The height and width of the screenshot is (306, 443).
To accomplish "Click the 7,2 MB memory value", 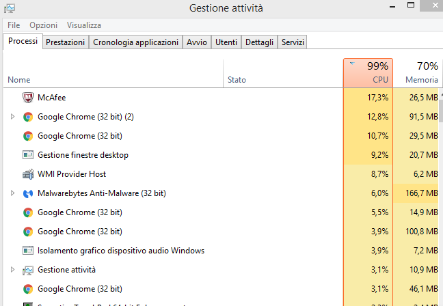I will (426, 251).
